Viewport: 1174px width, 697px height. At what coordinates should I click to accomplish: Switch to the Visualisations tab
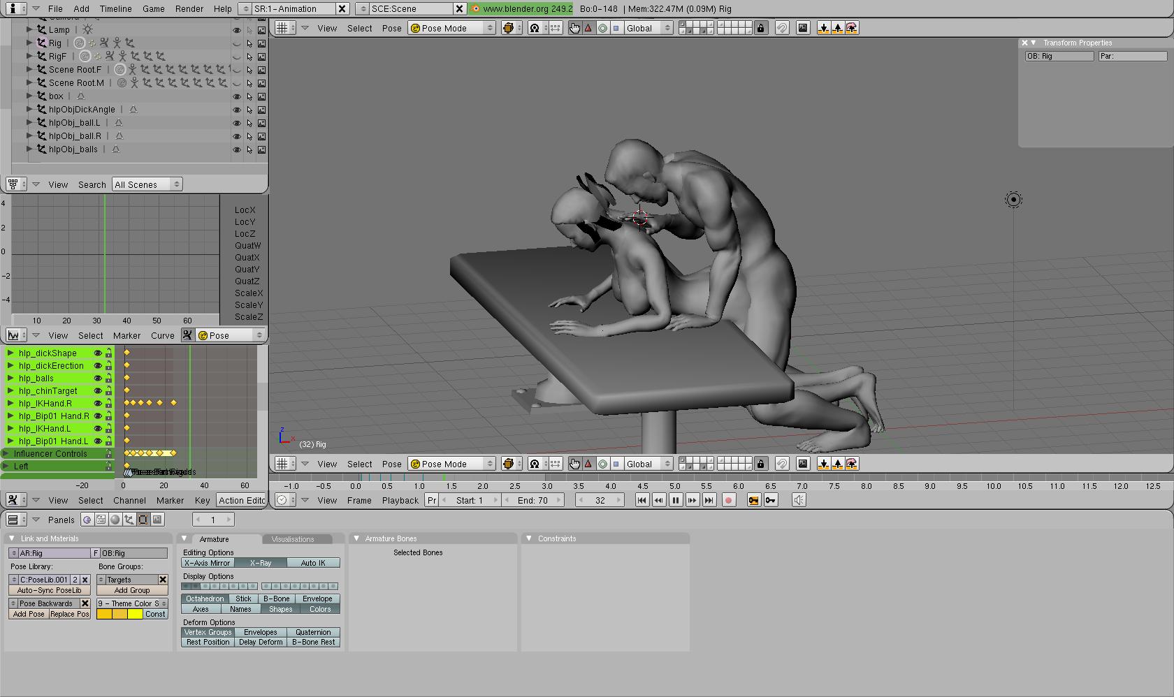pyautogui.click(x=292, y=539)
